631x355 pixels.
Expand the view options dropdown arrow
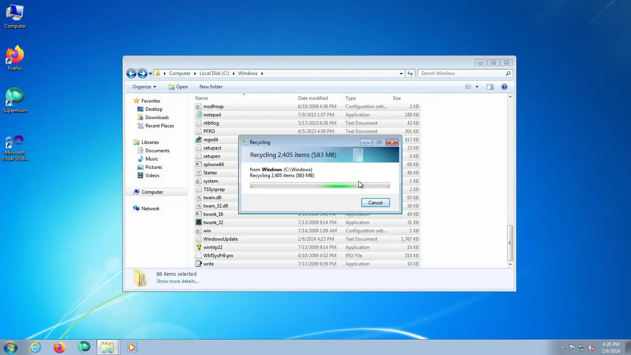coord(477,87)
